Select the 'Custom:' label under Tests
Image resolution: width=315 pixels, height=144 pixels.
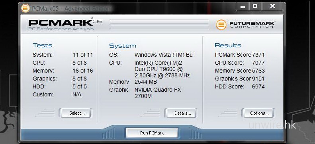coord(43,94)
